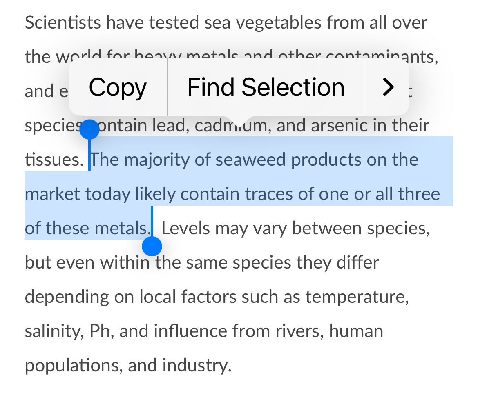Click the word "Levels" after the selection
The height and width of the screenshot is (393, 478).
click(185, 229)
